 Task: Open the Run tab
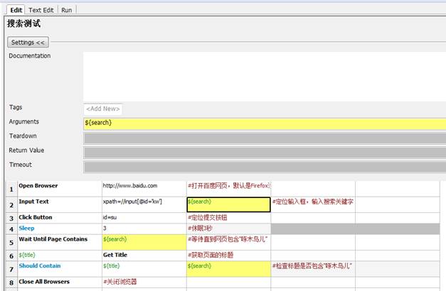(x=67, y=10)
